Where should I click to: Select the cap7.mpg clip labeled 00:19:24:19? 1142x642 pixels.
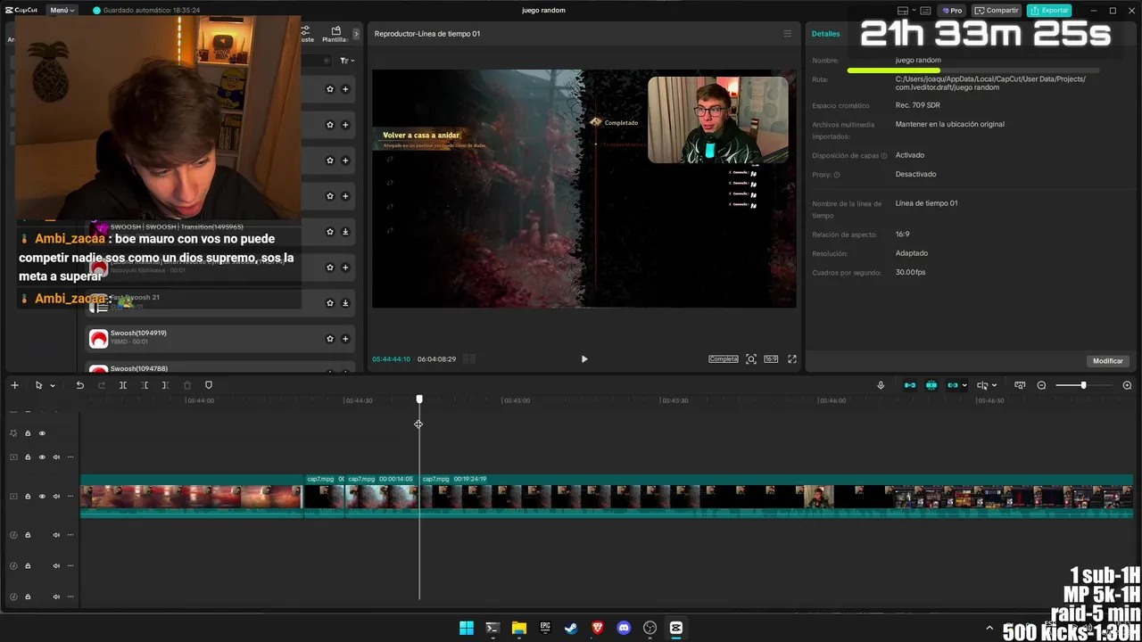(776, 496)
